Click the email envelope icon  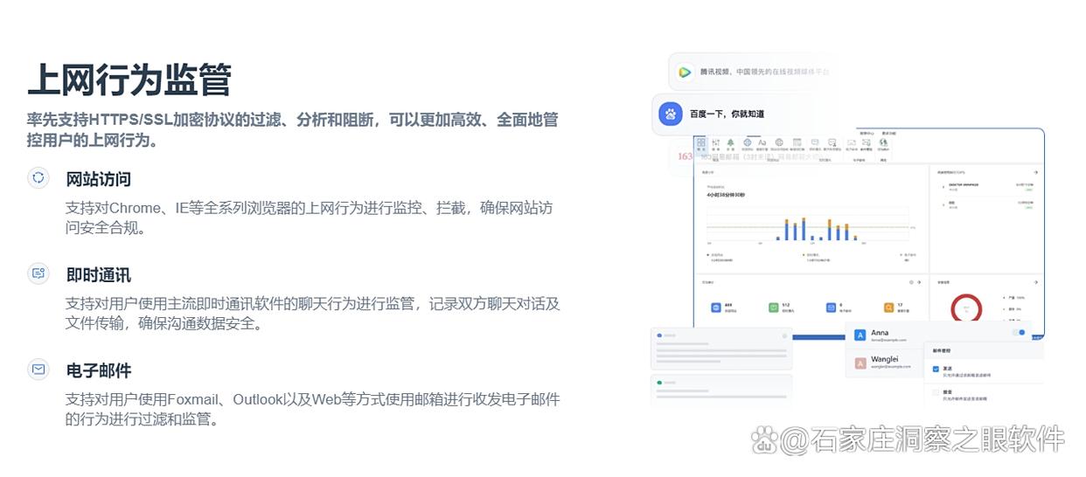(x=38, y=370)
